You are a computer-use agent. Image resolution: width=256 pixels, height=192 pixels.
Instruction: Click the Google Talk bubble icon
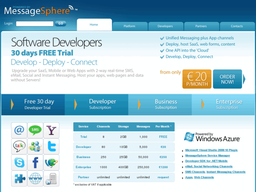19,146
